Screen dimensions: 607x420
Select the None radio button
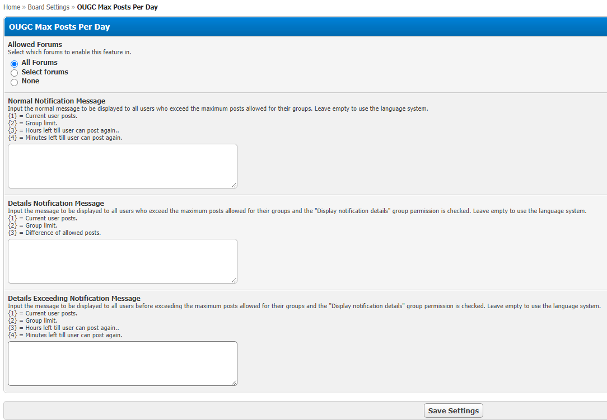[x=15, y=82]
